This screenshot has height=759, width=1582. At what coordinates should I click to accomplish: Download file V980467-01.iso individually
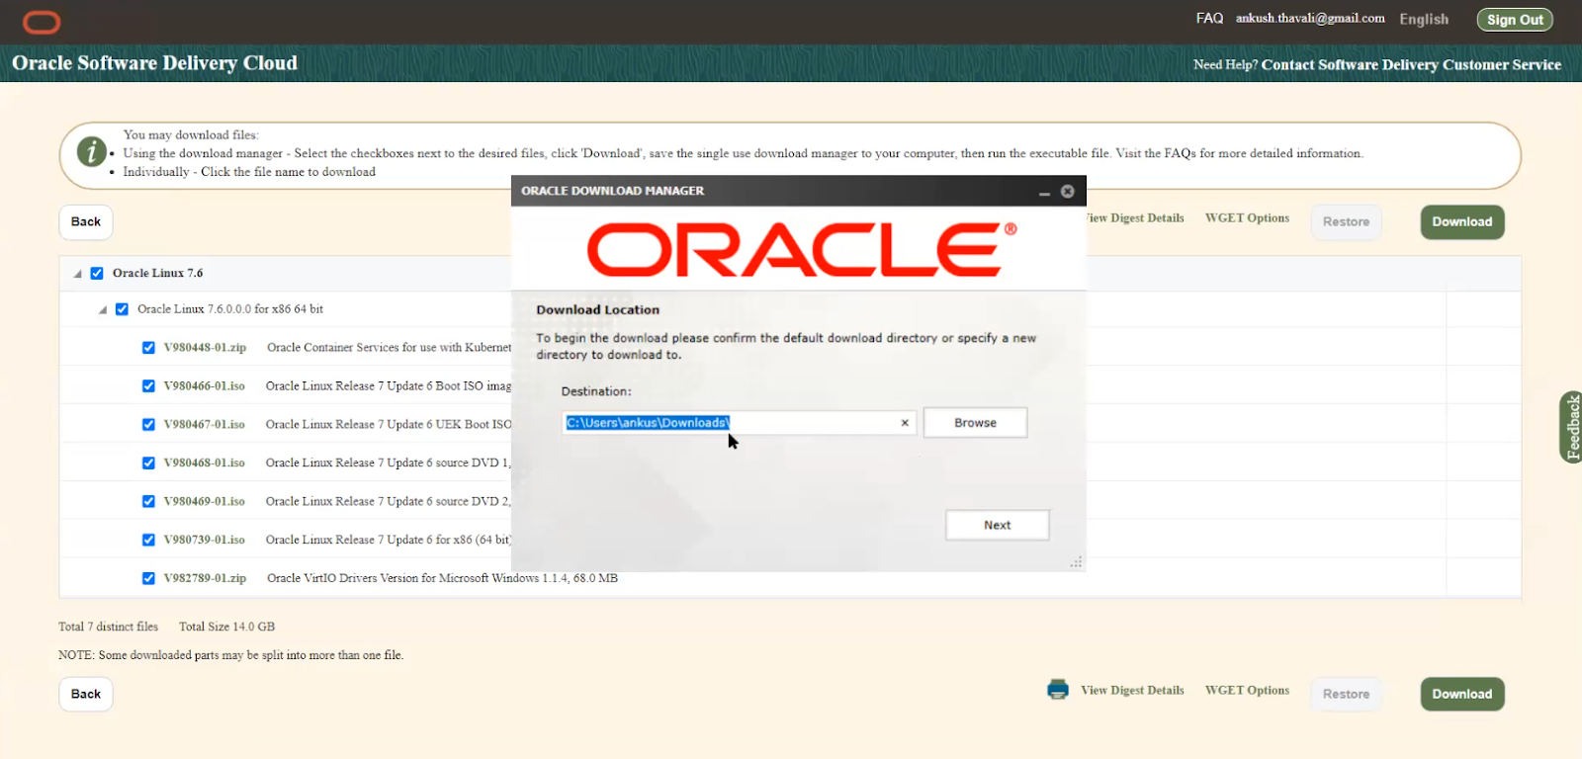205,425
